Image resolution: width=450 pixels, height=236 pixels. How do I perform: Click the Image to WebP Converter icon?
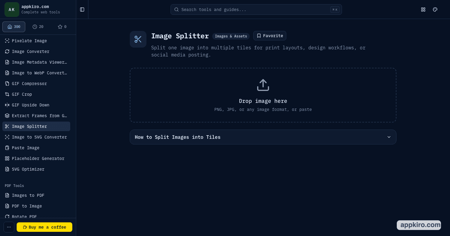pos(7,73)
